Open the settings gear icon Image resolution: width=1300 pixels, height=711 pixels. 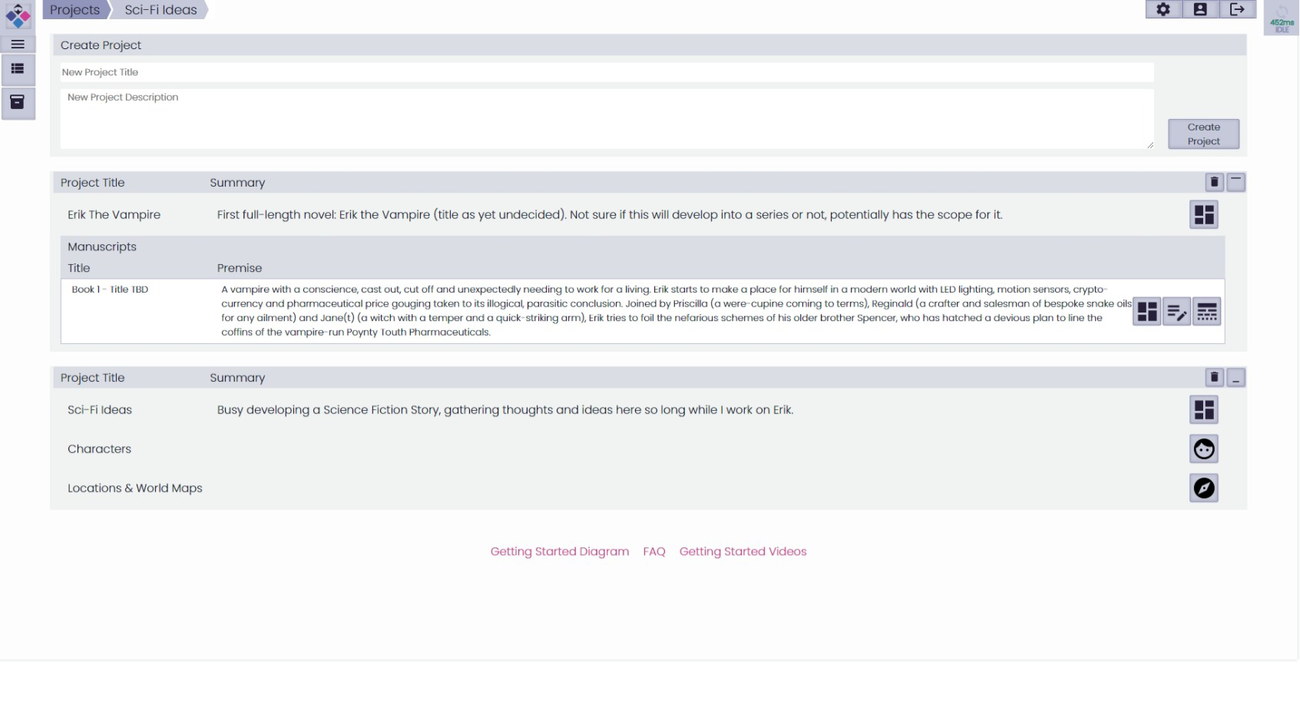[1163, 10]
